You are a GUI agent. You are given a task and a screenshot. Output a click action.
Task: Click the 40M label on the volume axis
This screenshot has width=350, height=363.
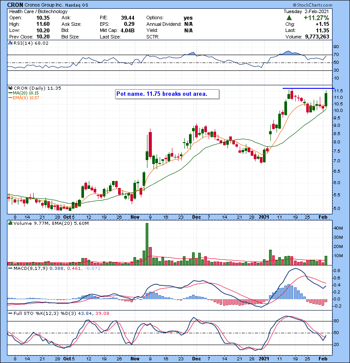pyautogui.click(x=338, y=228)
